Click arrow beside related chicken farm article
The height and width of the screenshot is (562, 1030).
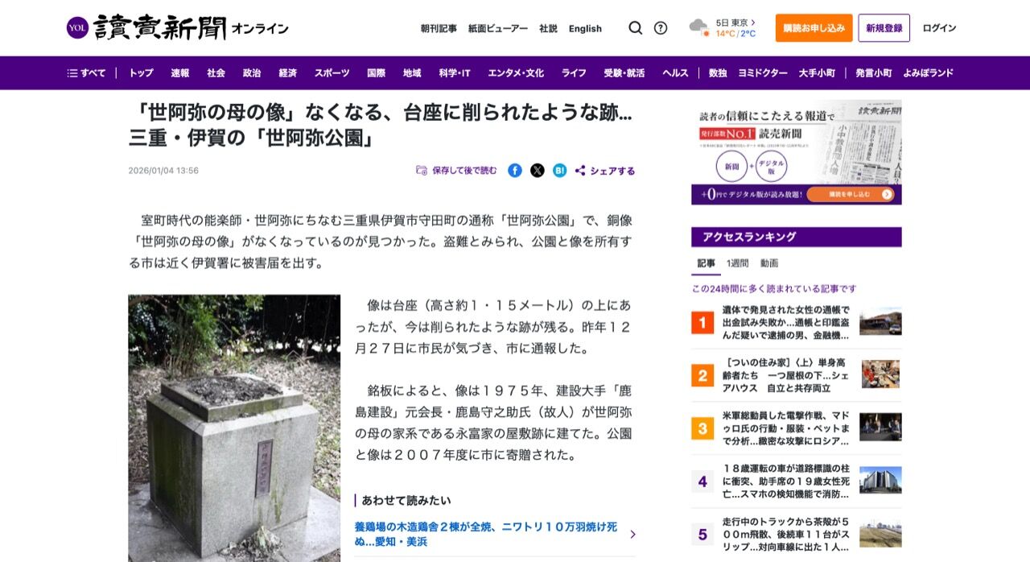(632, 534)
